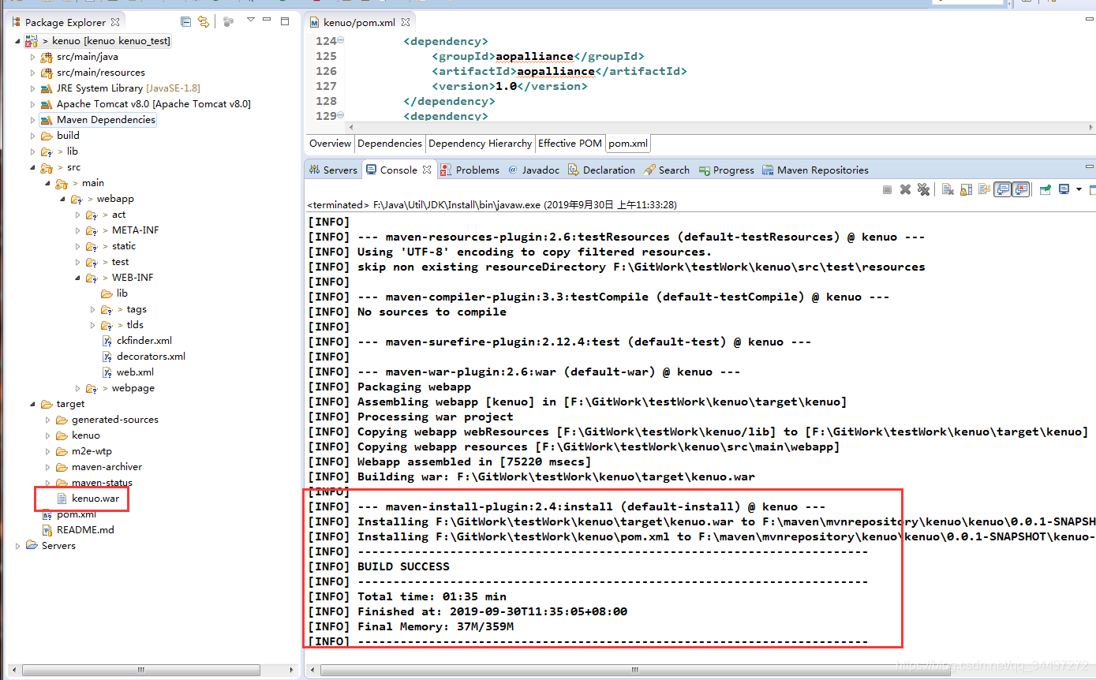Expand the Maven Dependencies node
Image resolution: width=1096 pixels, height=680 pixels.
32,120
